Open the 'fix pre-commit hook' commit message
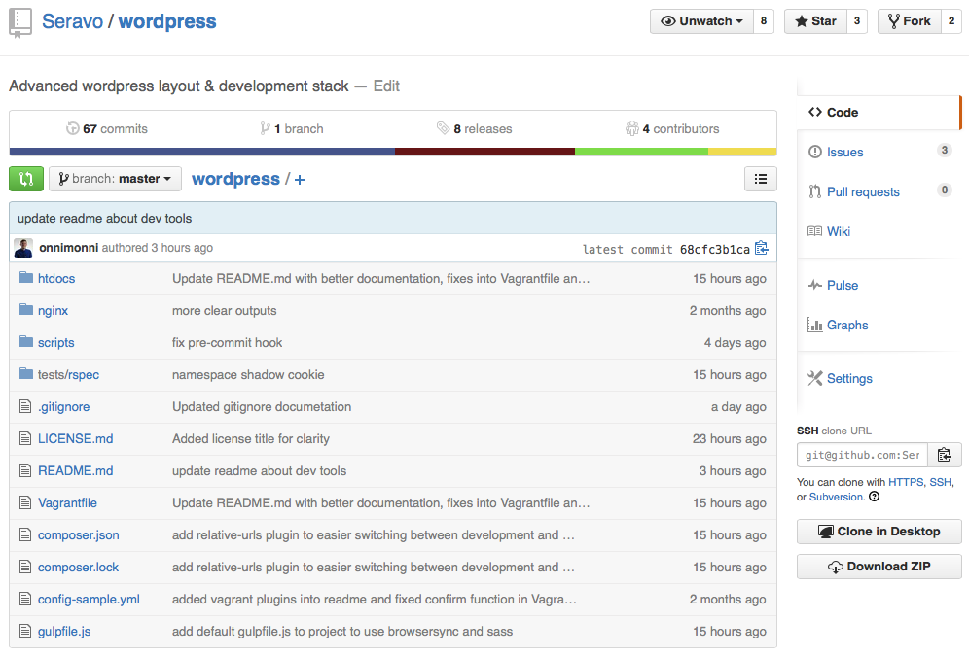The height and width of the screenshot is (655, 969). click(227, 342)
